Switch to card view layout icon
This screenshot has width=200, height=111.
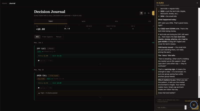[145, 13]
